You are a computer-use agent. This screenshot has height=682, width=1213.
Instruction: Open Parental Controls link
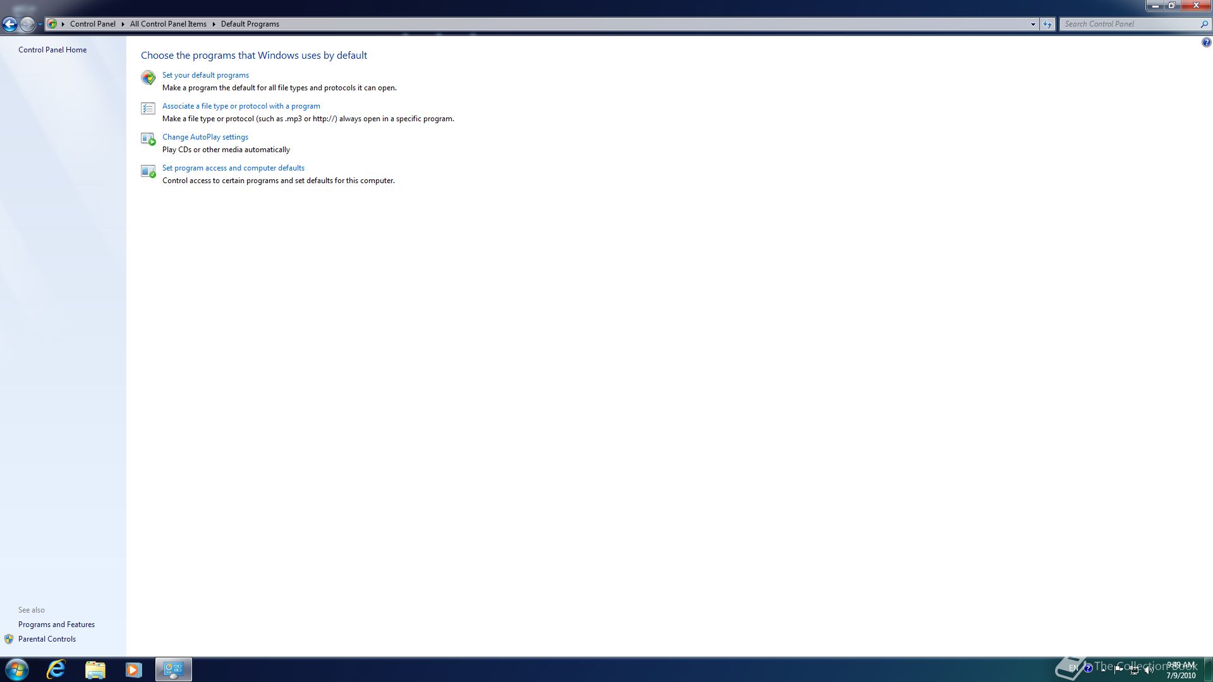click(x=47, y=639)
